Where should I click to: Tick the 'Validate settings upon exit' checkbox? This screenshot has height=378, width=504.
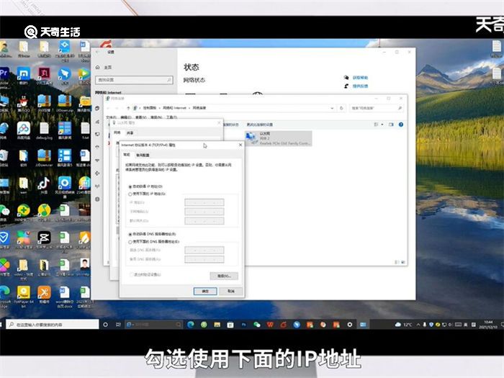coord(132,274)
